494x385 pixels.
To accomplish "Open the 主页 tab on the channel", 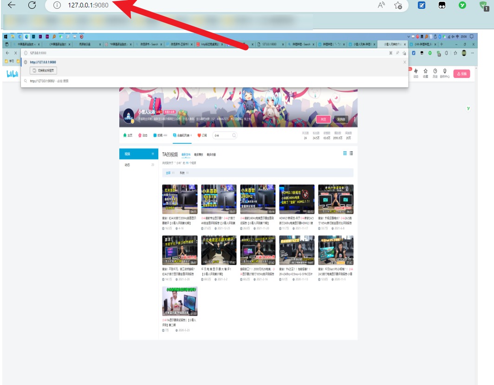I will (x=128, y=135).
